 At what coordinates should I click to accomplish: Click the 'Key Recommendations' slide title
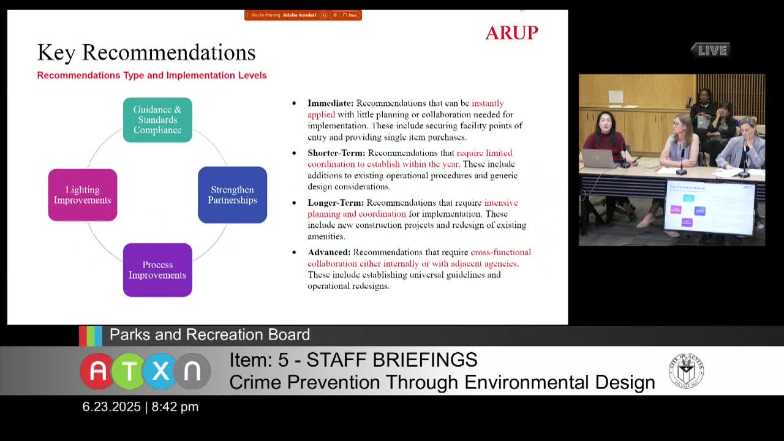point(146,53)
